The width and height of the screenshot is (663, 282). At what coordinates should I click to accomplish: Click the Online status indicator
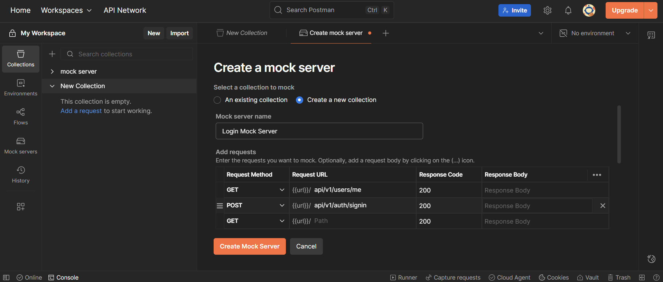(29, 278)
